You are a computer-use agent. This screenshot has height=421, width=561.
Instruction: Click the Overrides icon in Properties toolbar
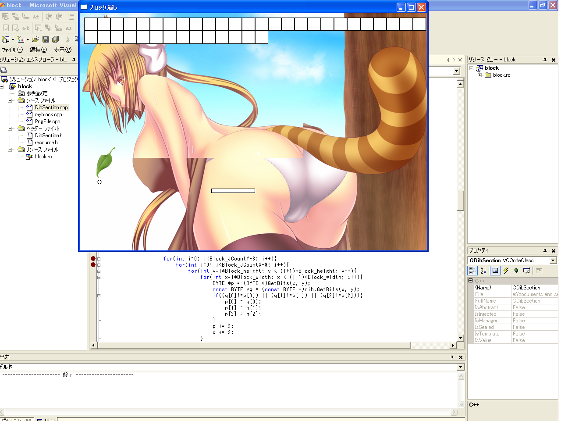pyautogui.click(x=527, y=271)
